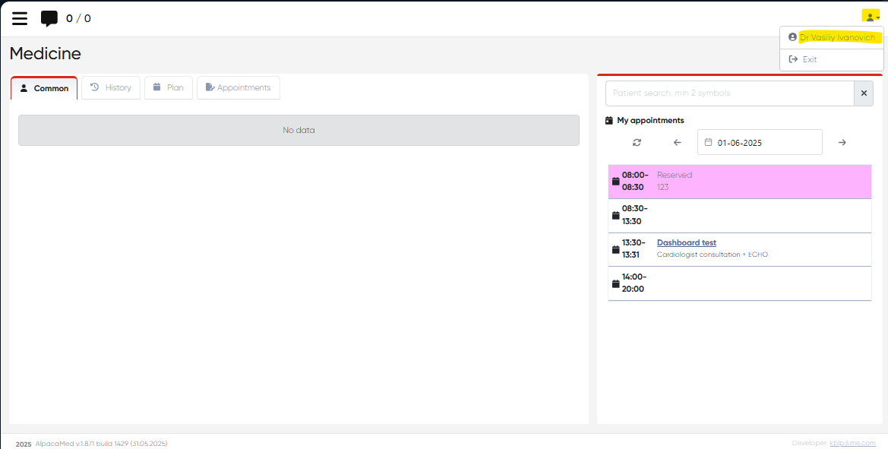Select Dr. Vasiliy Ivanovich profile entry

click(x=836, y=37)
